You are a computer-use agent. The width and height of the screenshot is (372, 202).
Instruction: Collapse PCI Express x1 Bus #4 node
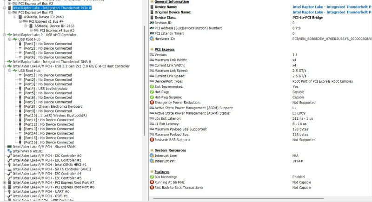[20, 21]
